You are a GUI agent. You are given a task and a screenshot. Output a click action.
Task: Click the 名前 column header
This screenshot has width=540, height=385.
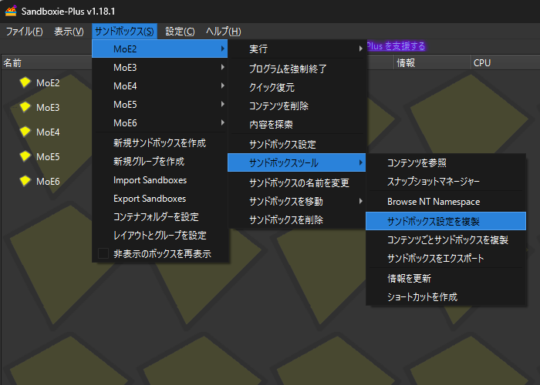(x=46, y=63)
